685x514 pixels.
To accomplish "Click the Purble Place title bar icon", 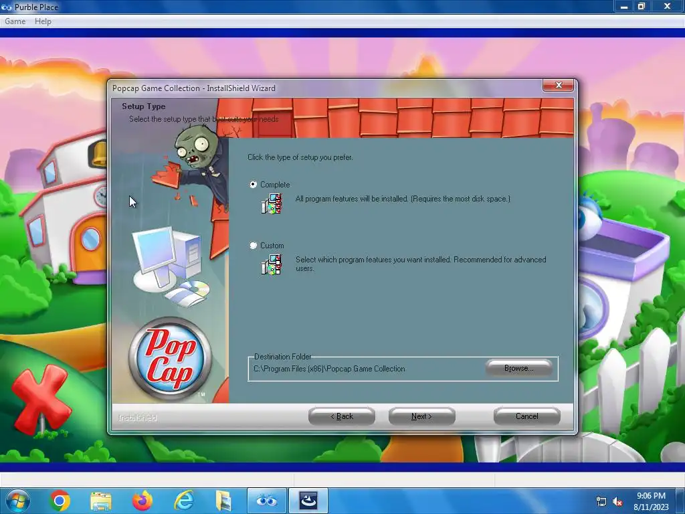I will 7,7.
